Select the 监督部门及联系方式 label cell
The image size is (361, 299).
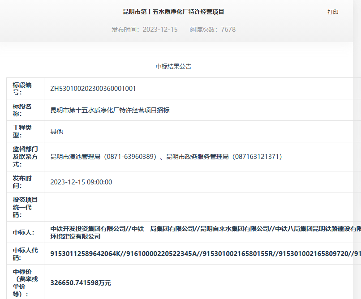[x=25, y=157]
